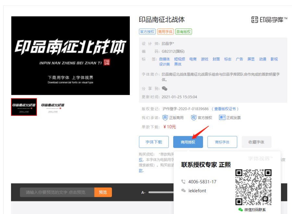The height and width of the screenshot is (214, 292).
Task: Click the GB2312(国标) encoding value
Action: [x=173, y=52]
